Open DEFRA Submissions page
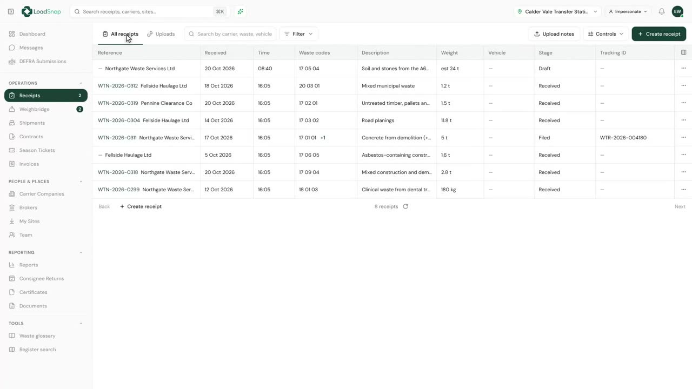 click(46, 61)
